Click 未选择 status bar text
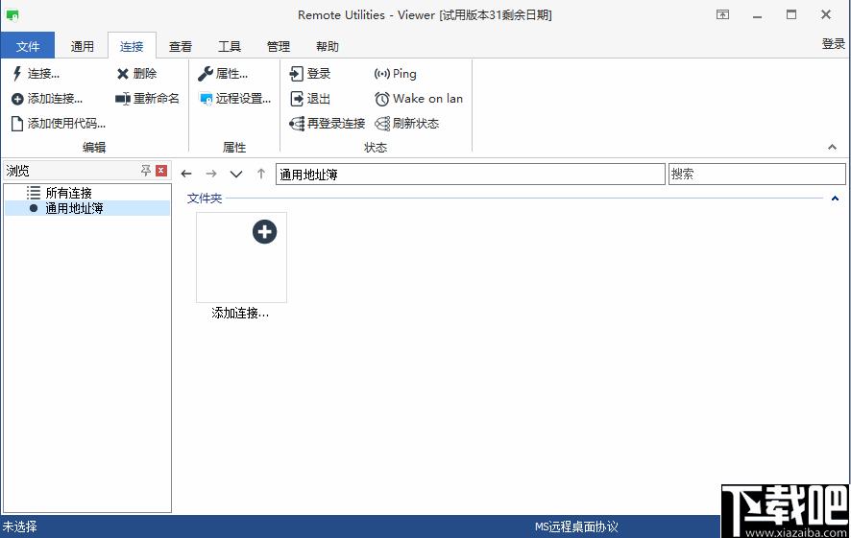 pos(19,526)
